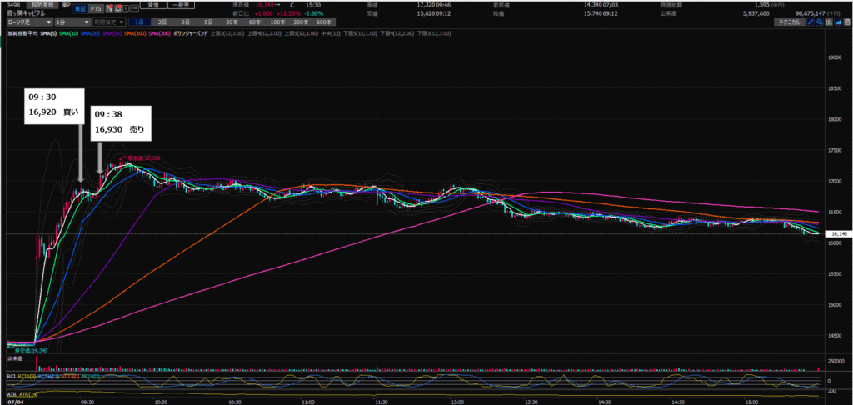This screenshot has width=853, height=405.
Task: Select the 3日 period tab
Action: point(186,22)
